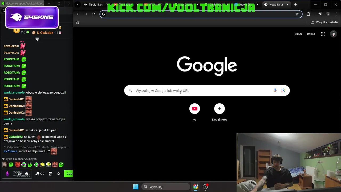Click username S_Gwizdek in the leaderboard
The height and width of the screenshot is (192, 341).
pyautogui.click(x=45, y=33)
